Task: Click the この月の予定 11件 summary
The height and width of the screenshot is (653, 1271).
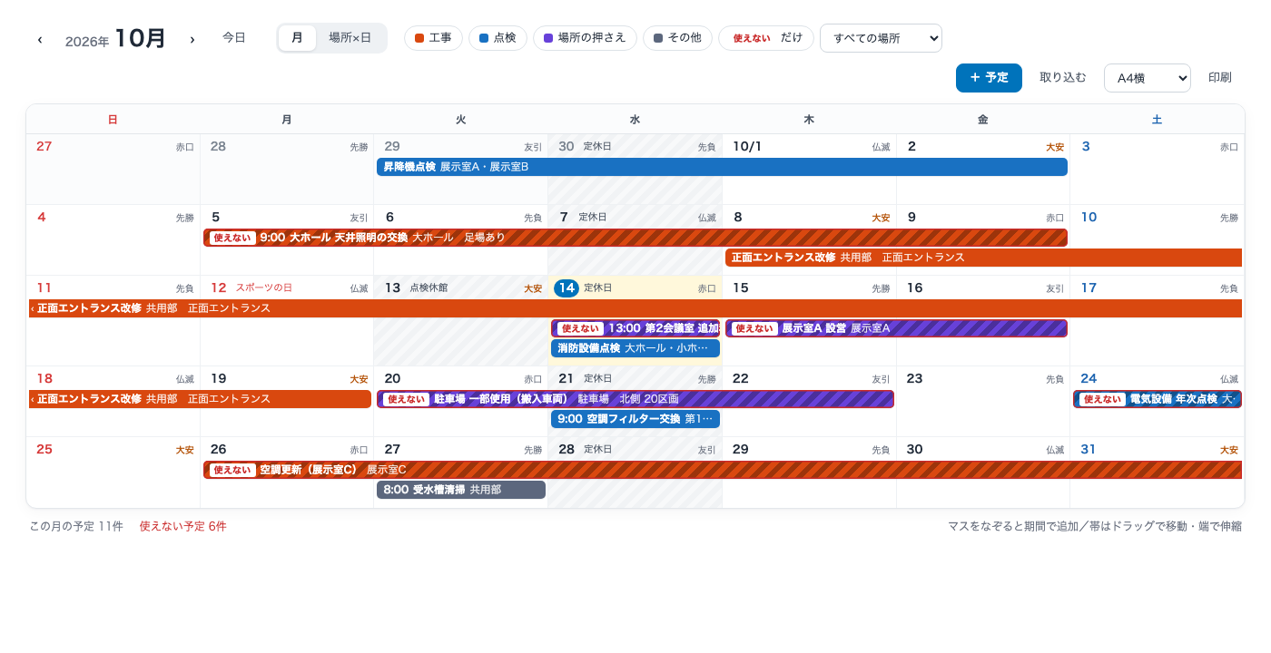Action: (x=76, y=526)
